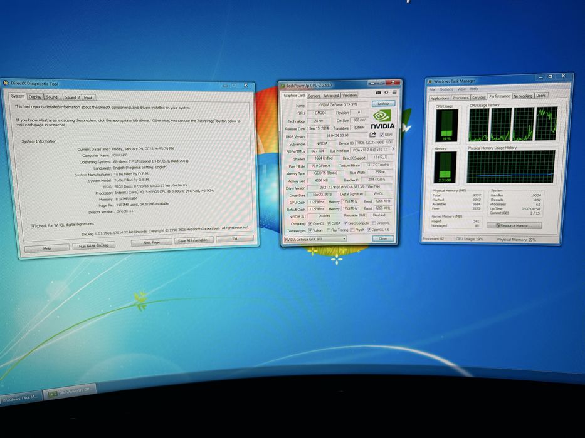
Task: Open the Options menu in Task Manager
Action: [446, 89]
